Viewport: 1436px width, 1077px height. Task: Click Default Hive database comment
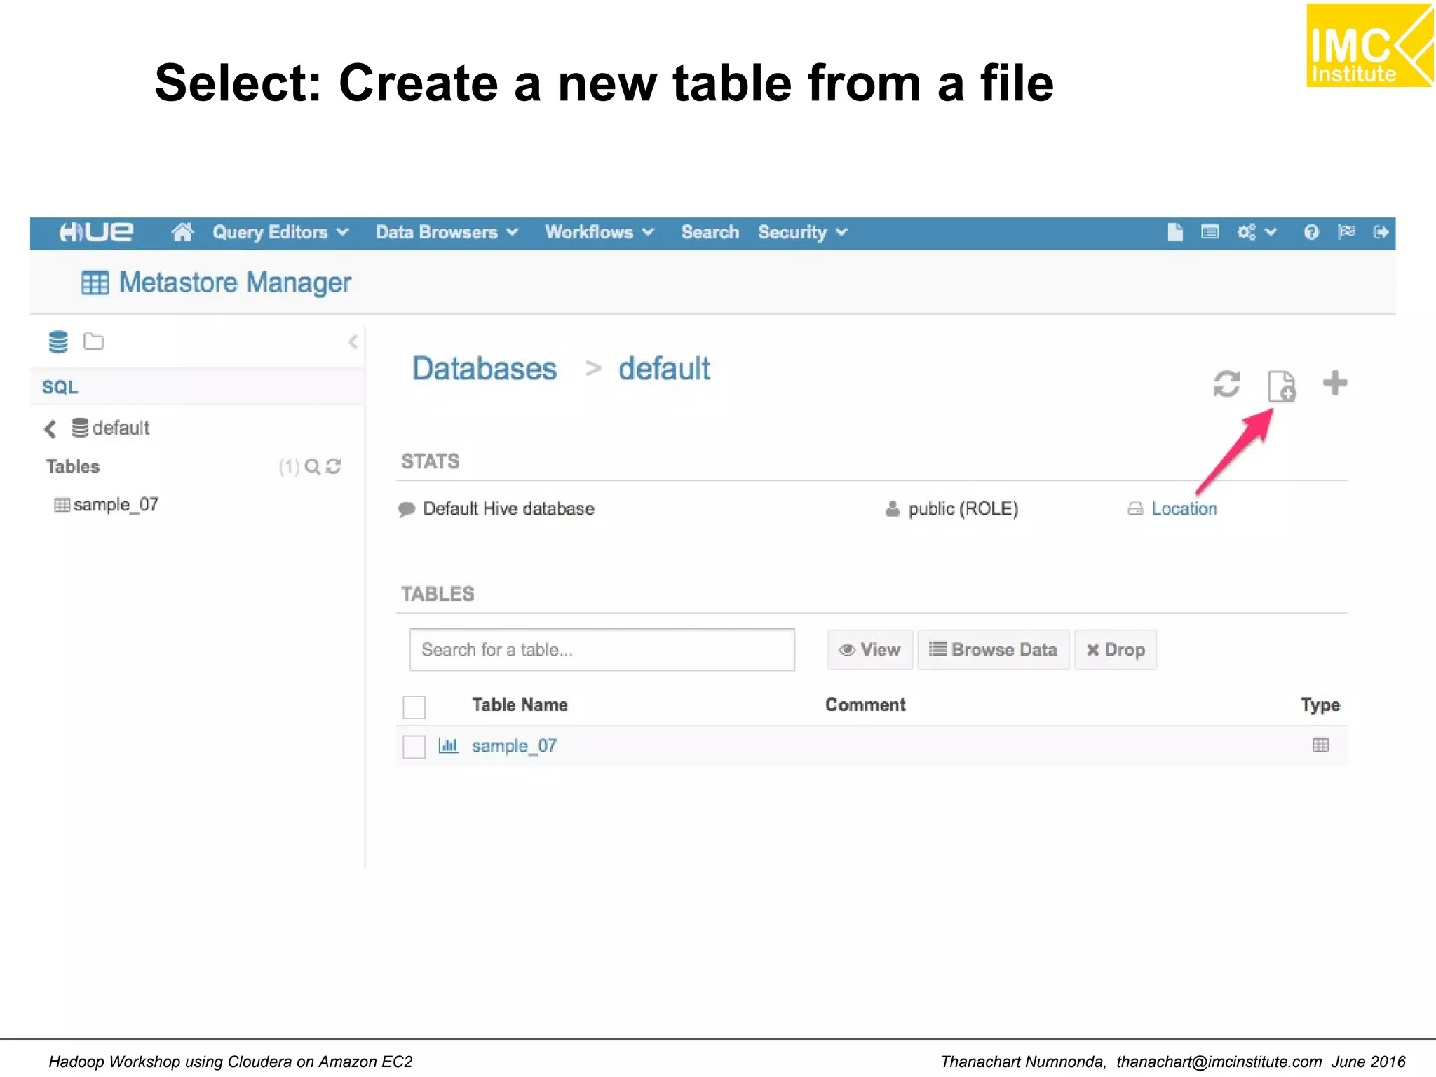click(508, 509)
